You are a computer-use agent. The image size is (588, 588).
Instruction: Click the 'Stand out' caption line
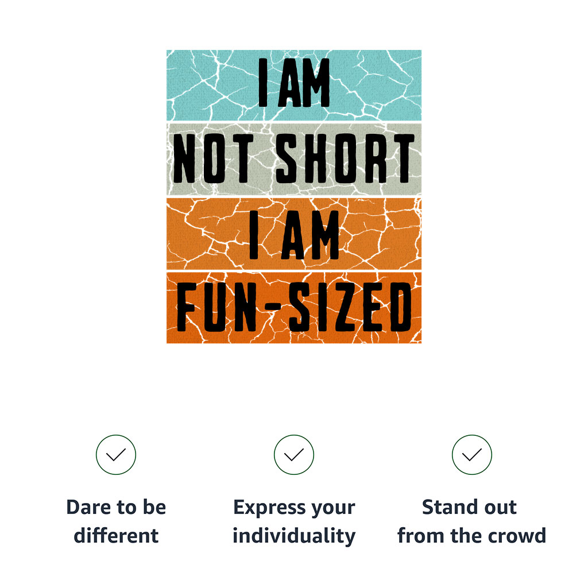tap(469, 507)
